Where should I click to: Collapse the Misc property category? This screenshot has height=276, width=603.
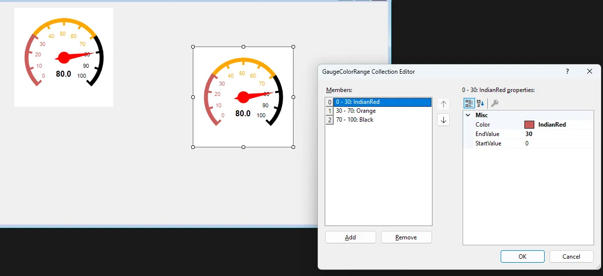point(468,115)
